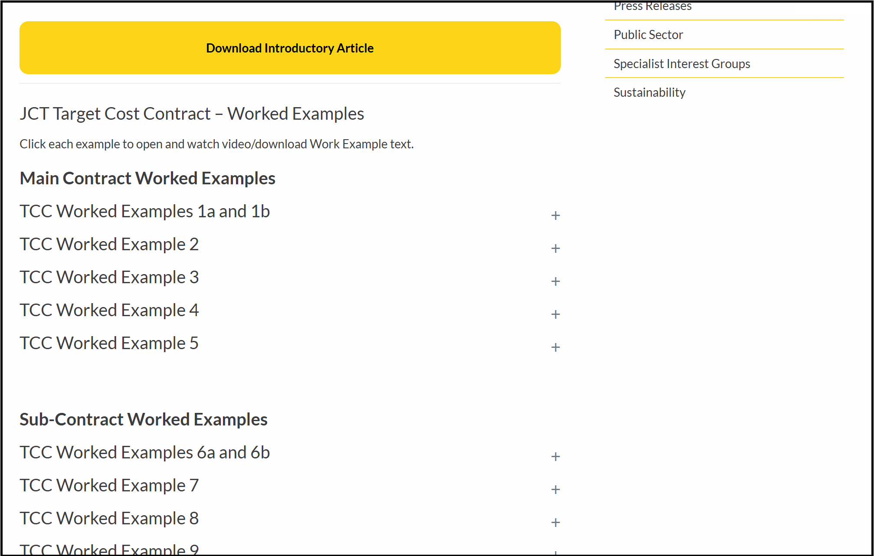Screen dimensions: 874x556
Task: Click the 'Sub-Contract Worked Examples' heading
Action: [144, 419]
